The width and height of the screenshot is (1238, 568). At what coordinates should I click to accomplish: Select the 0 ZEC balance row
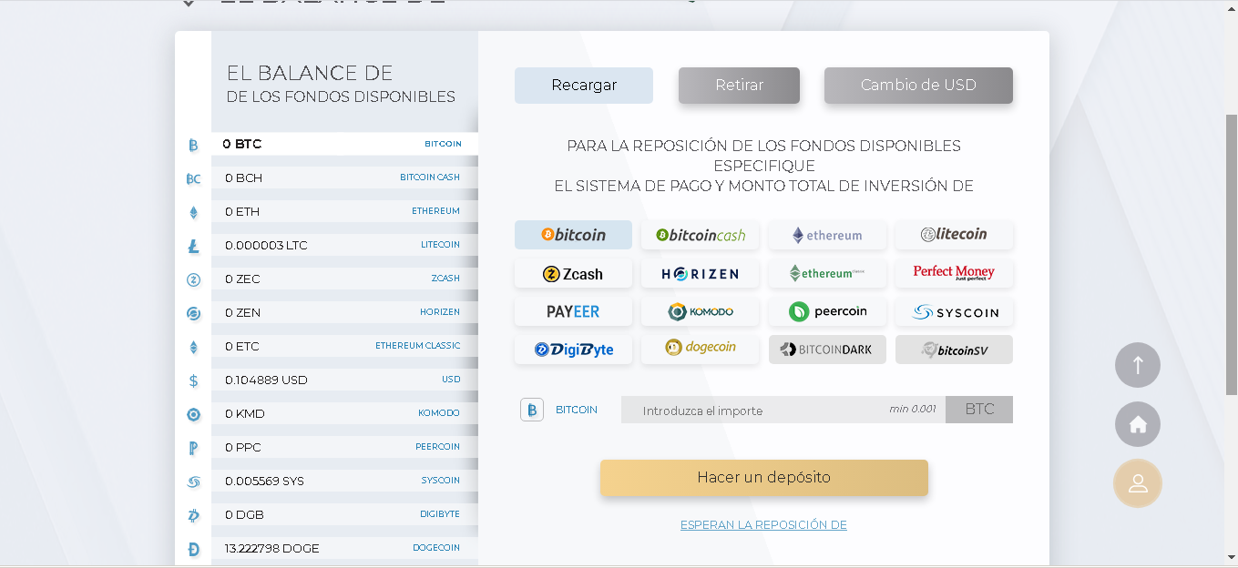pyautogui.click(x=344, y=279)
